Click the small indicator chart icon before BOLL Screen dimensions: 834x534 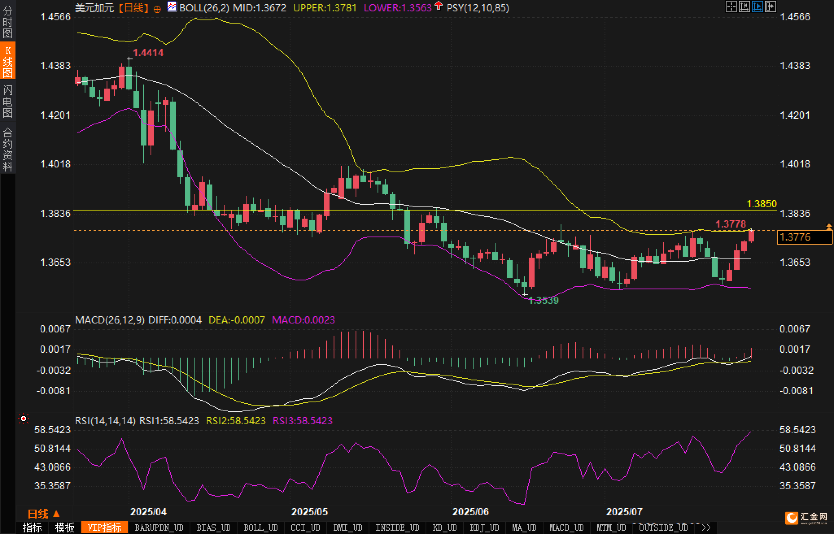(172, 7)
